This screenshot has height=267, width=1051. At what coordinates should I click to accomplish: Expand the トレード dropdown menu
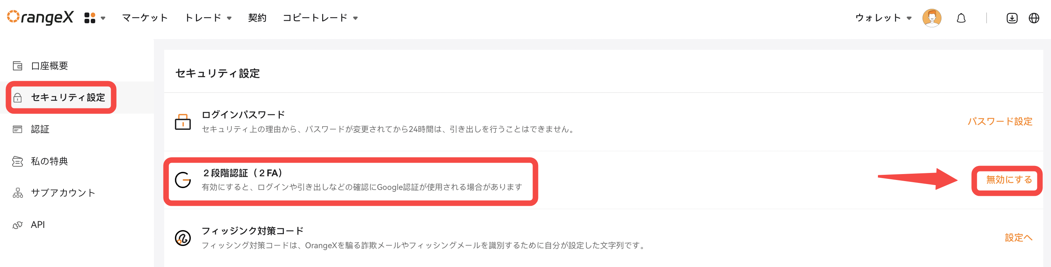(x=208, y=18)
